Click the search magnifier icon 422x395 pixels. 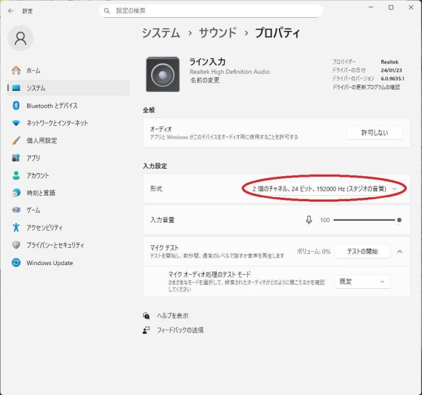(x=107, y=11)
